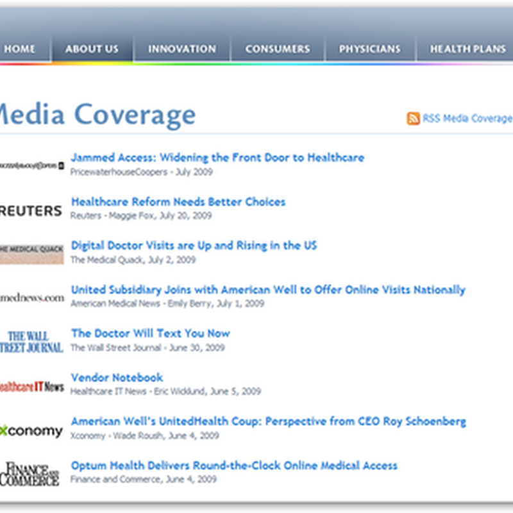Open United Subsidiary Joins with American Well
513x513 pixels.
268,290
